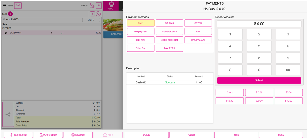Image resolution: width=307 pixels, height=139 pixels.
Task: Select the FOOD category icon
Action: [110, 5]
